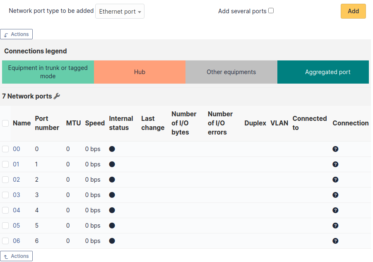Open the top Actions menu
This screenshot has width=373, height=262.
17,34
